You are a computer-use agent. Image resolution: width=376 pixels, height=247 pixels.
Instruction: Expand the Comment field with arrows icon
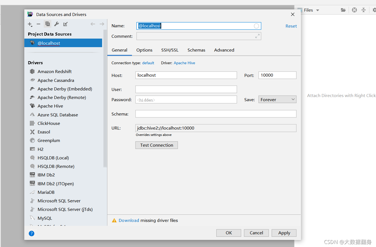pos(257,36)
